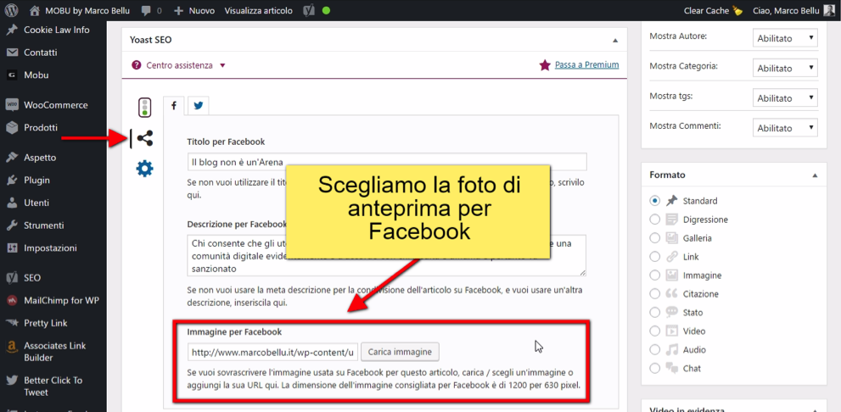Select the Immagine post format
The width and height of the screenshot is (841, 412).
[x=655, y=276]
